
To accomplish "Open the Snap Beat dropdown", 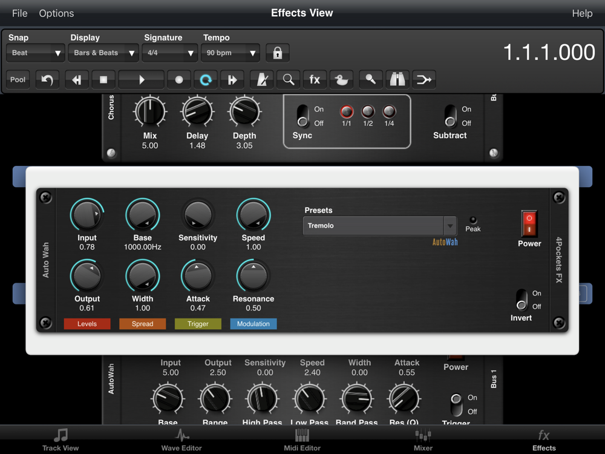I will point(36,53).
